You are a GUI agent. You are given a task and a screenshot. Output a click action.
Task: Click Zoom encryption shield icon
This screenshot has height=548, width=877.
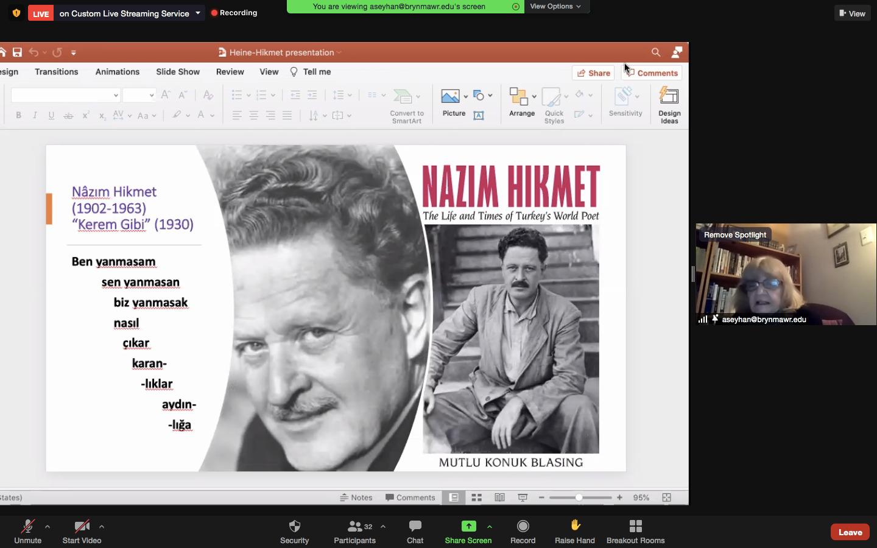(x=16, y=13)
